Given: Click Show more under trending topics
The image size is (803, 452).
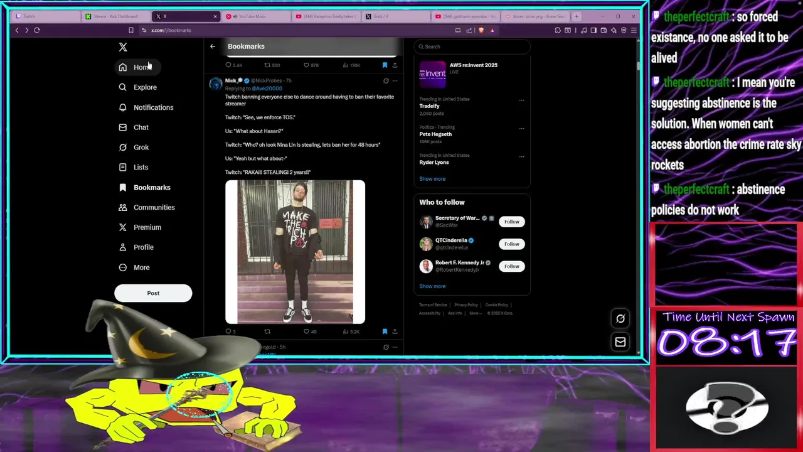Looking at the screenshot, I should pyautogui.click(x=432, y=179).
